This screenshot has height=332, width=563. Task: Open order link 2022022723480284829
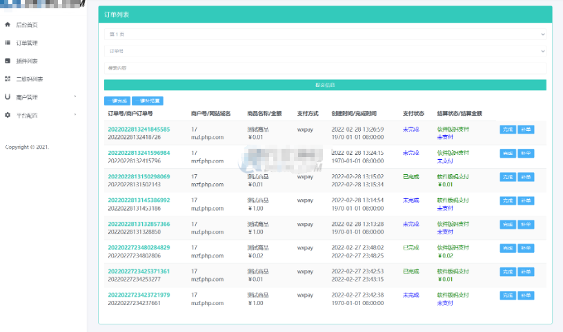[x=139, y=247]
